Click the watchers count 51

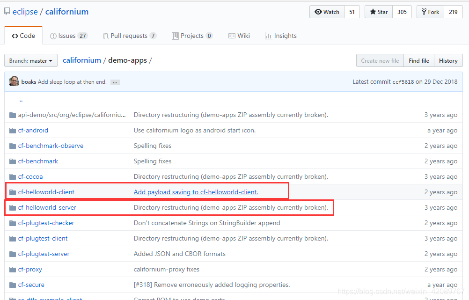click(x=352, y=12)
